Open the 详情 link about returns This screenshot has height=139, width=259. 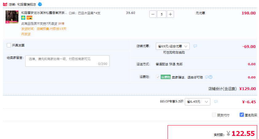click(61, 24)
